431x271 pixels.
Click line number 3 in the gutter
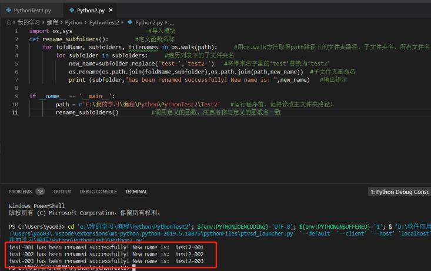(16, 47)
